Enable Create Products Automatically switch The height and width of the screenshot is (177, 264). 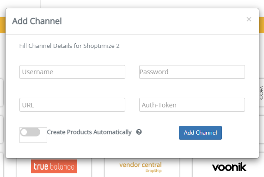pos(30,132)
